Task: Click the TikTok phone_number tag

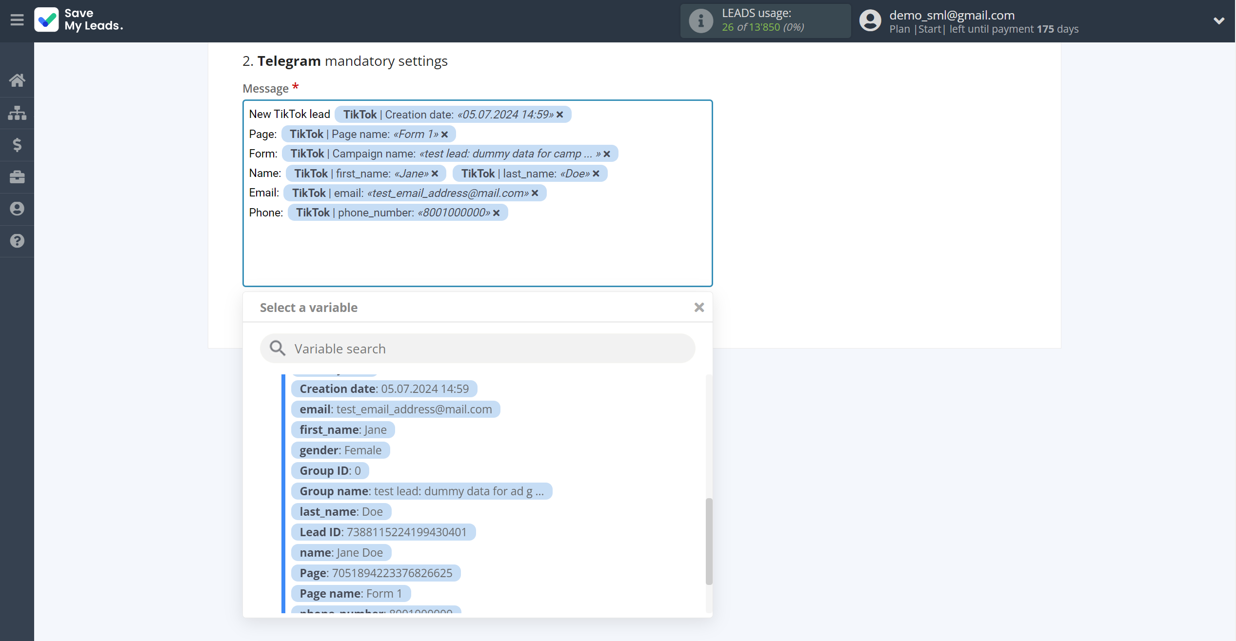Action: 398,213
